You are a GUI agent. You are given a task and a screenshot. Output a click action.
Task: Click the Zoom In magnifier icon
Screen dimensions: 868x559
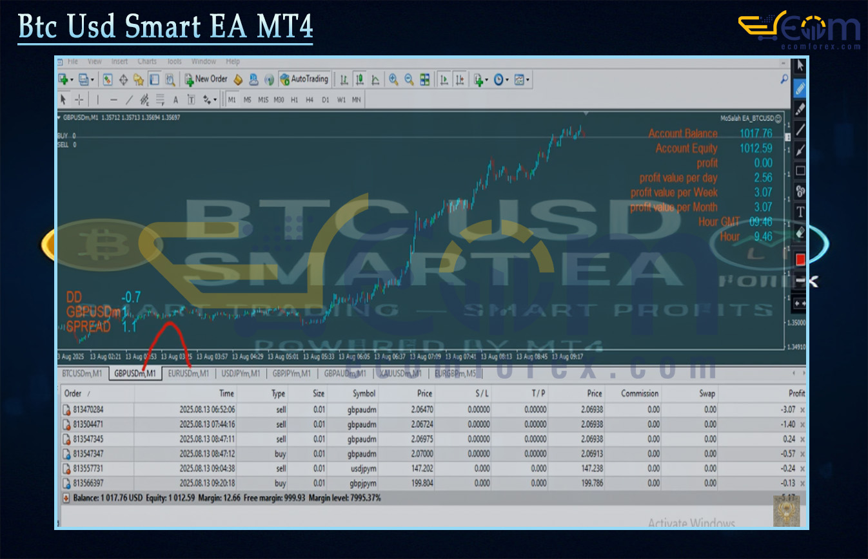point(393,79)
